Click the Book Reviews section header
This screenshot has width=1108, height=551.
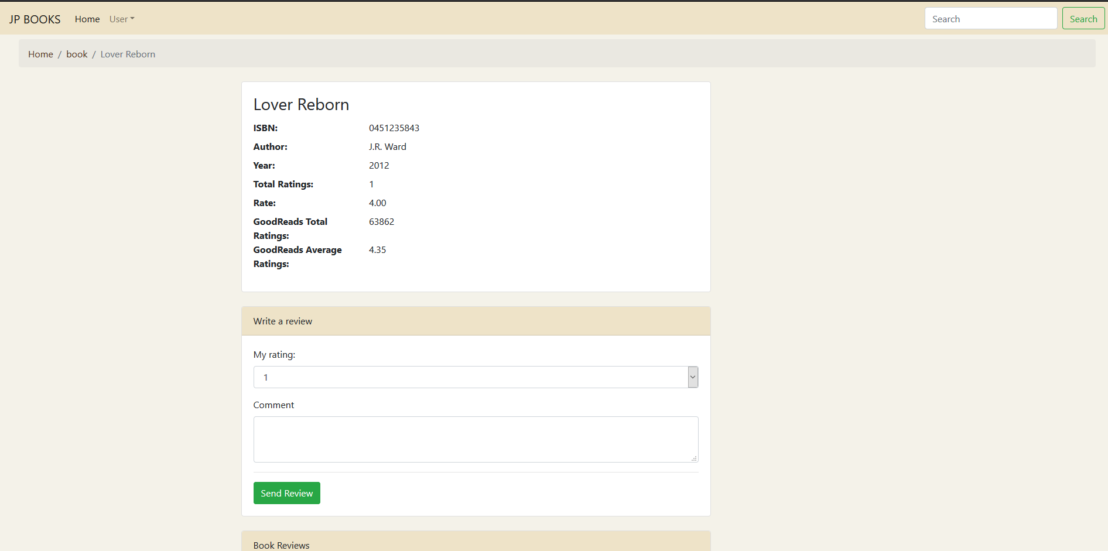(x=476, y=542)
